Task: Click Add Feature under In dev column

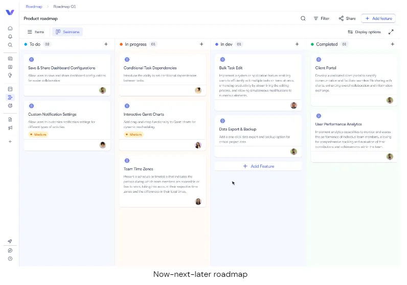Action: click(x=258, y=166)
